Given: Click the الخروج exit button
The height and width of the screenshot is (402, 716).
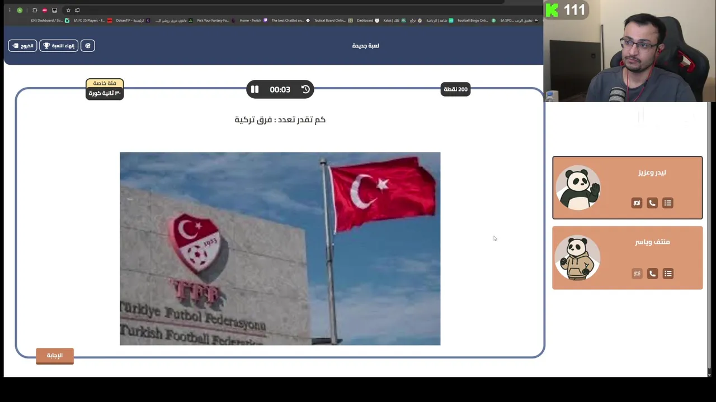Looking at the screenshot, I should (22, 46).
